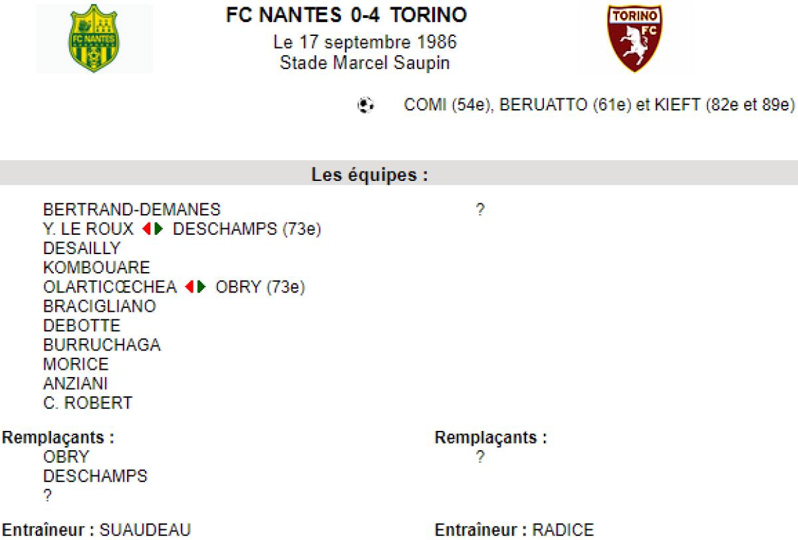This screenshot has height=540, width=798.
Task: Click player name ANZIANI
Action: (75, 384)
